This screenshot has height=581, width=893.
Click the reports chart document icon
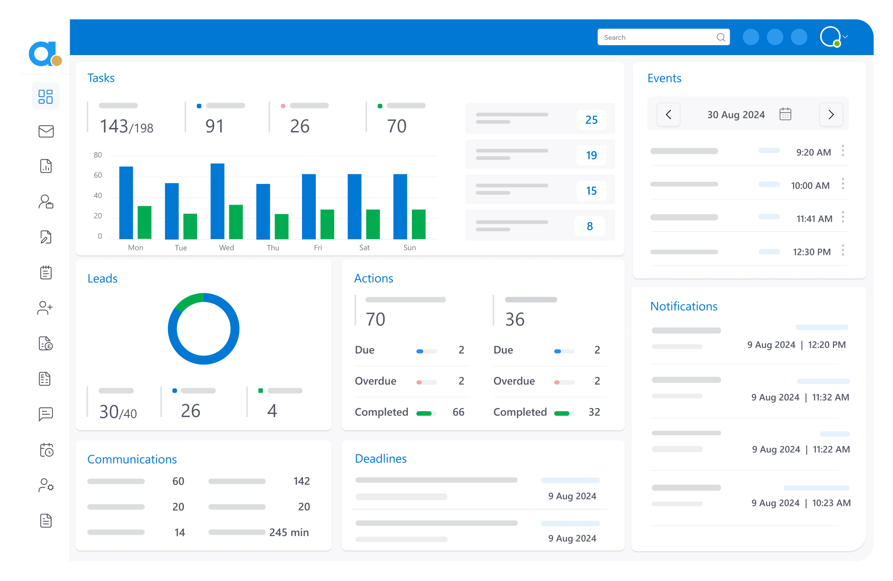(46, 166)
